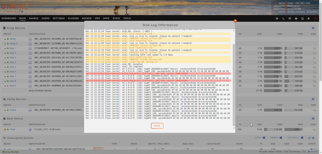This screenshot has height=154, width=322.
Task: Toggle the Disks switch
Action: point(265,138)
